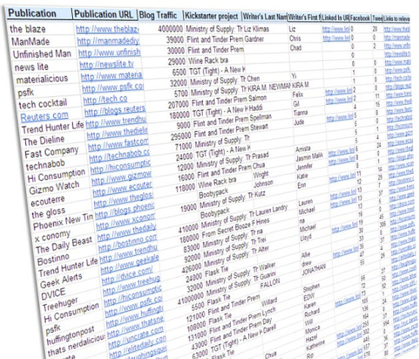Select the 'The Dieline' cell
Screen dimensions: 419x359
click(x=44, y=140)
